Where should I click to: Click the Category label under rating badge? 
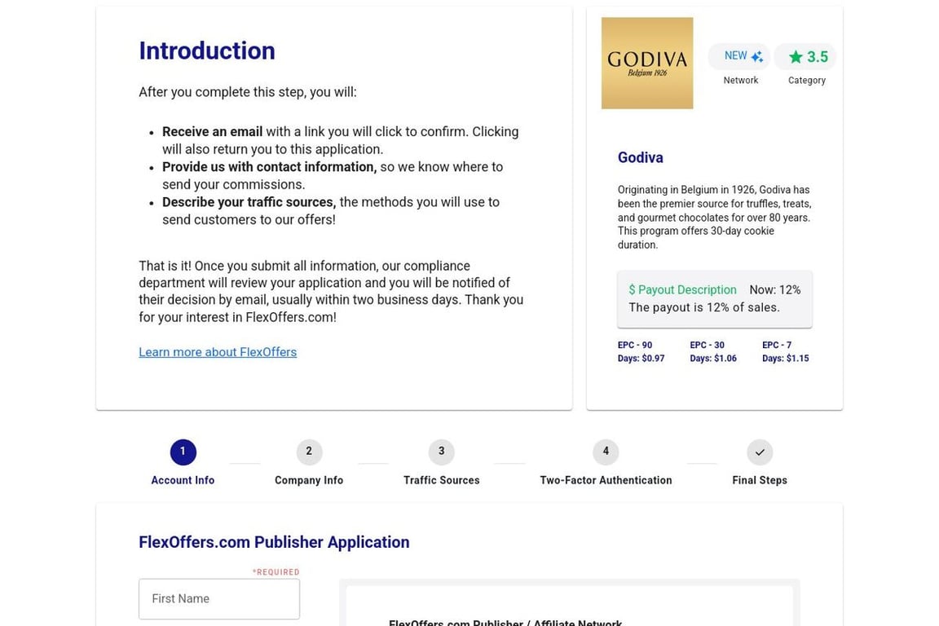[807, 80]
